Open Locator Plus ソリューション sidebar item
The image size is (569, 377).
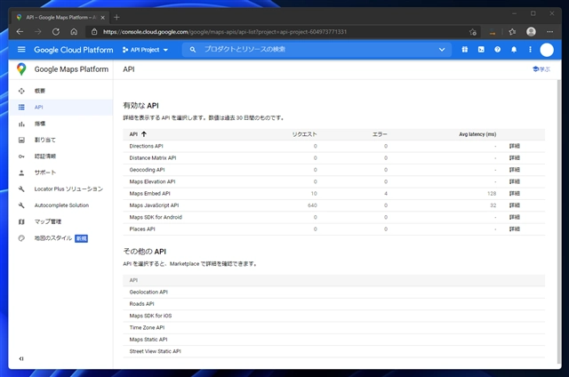pyautogui.click(x=60, y=188)
